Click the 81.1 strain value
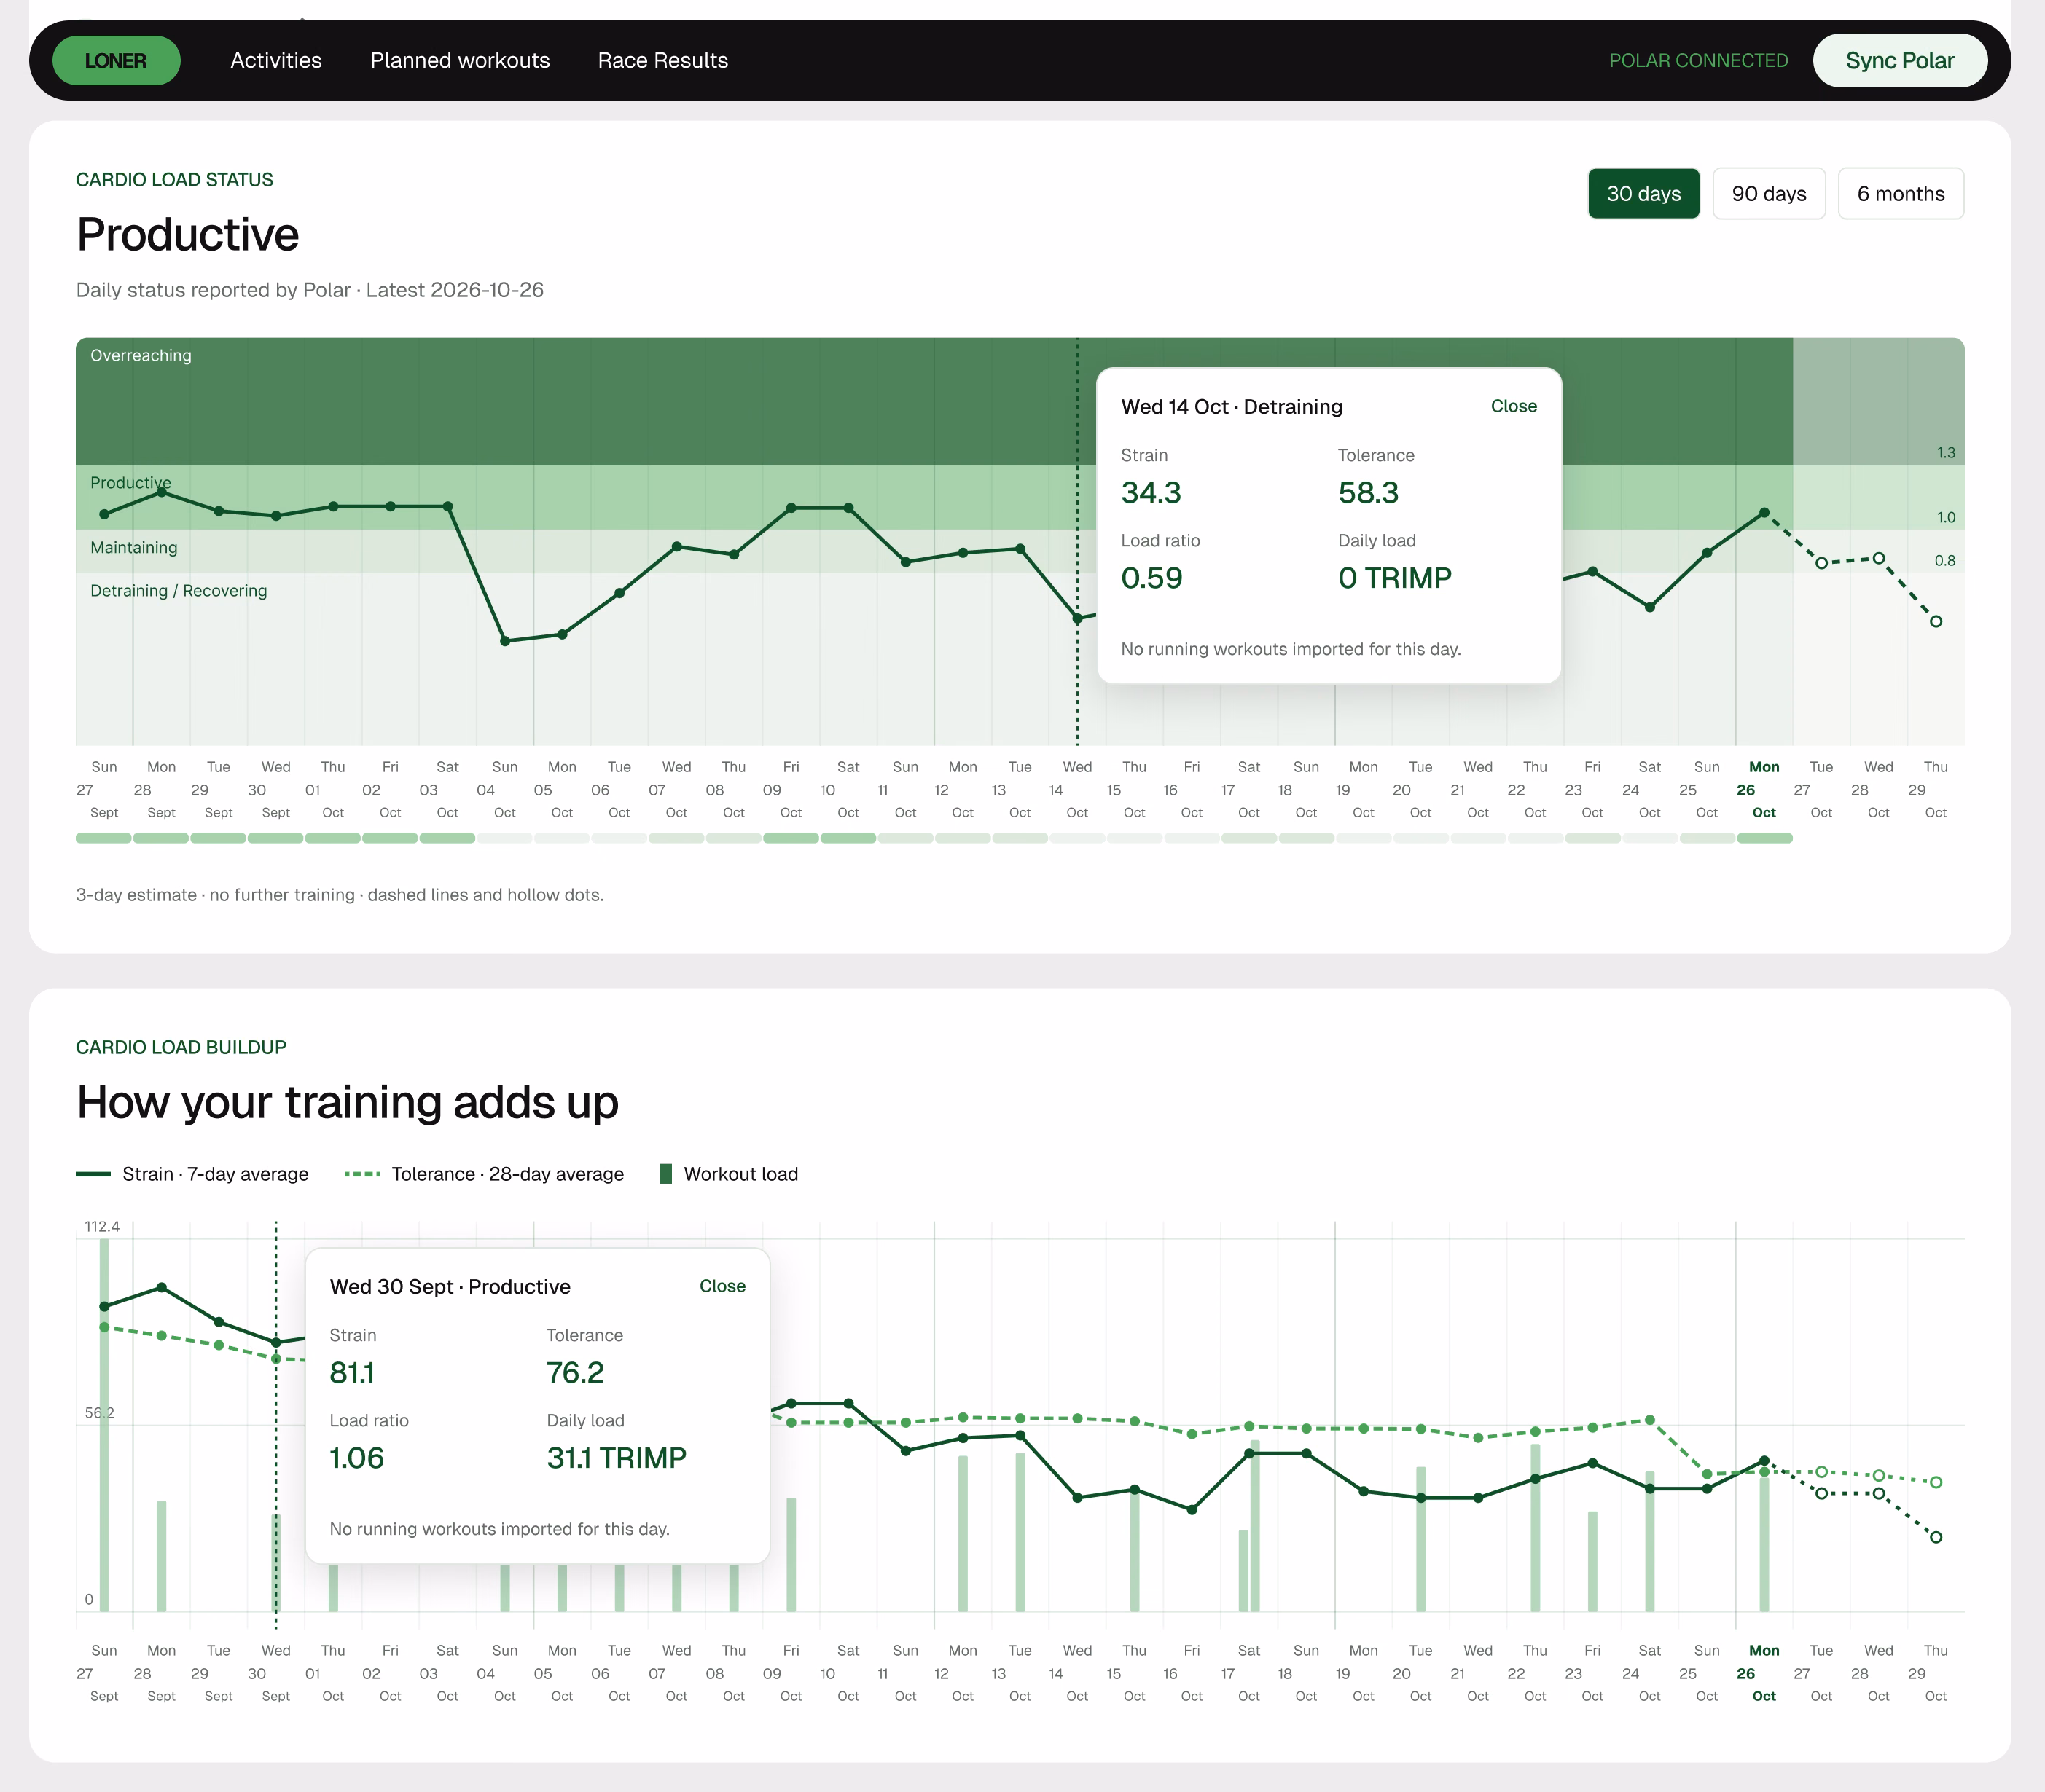The image size is (2045, 1792). coord(352,1373)
